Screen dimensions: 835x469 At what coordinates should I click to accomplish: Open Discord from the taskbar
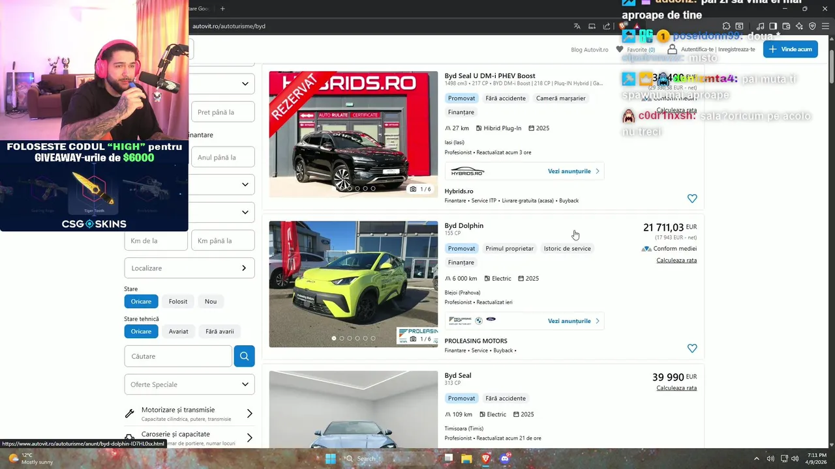(x=504, y=459)
